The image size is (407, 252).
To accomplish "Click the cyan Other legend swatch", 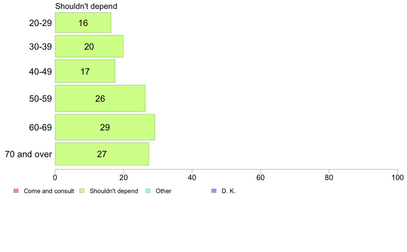I will click(148, 191).
